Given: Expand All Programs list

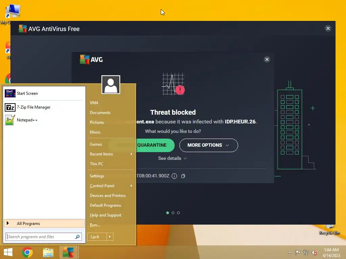Looking at the screenshot, I should 44,224.
